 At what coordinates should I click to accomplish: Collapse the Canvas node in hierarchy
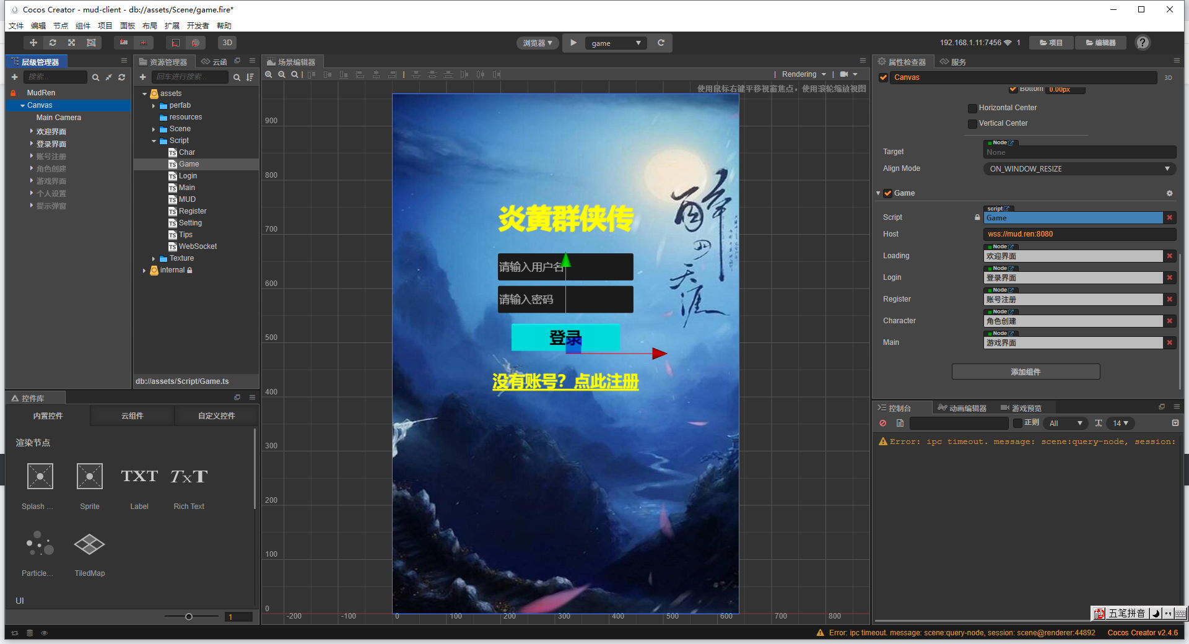pyautogui.click(x=23, y=105)
